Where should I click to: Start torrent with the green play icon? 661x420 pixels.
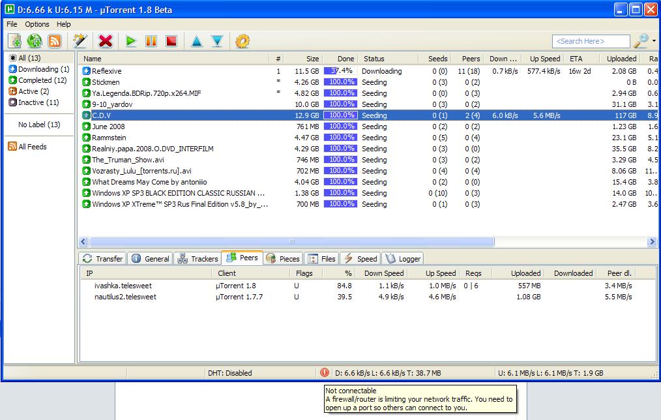coord(131,41)
